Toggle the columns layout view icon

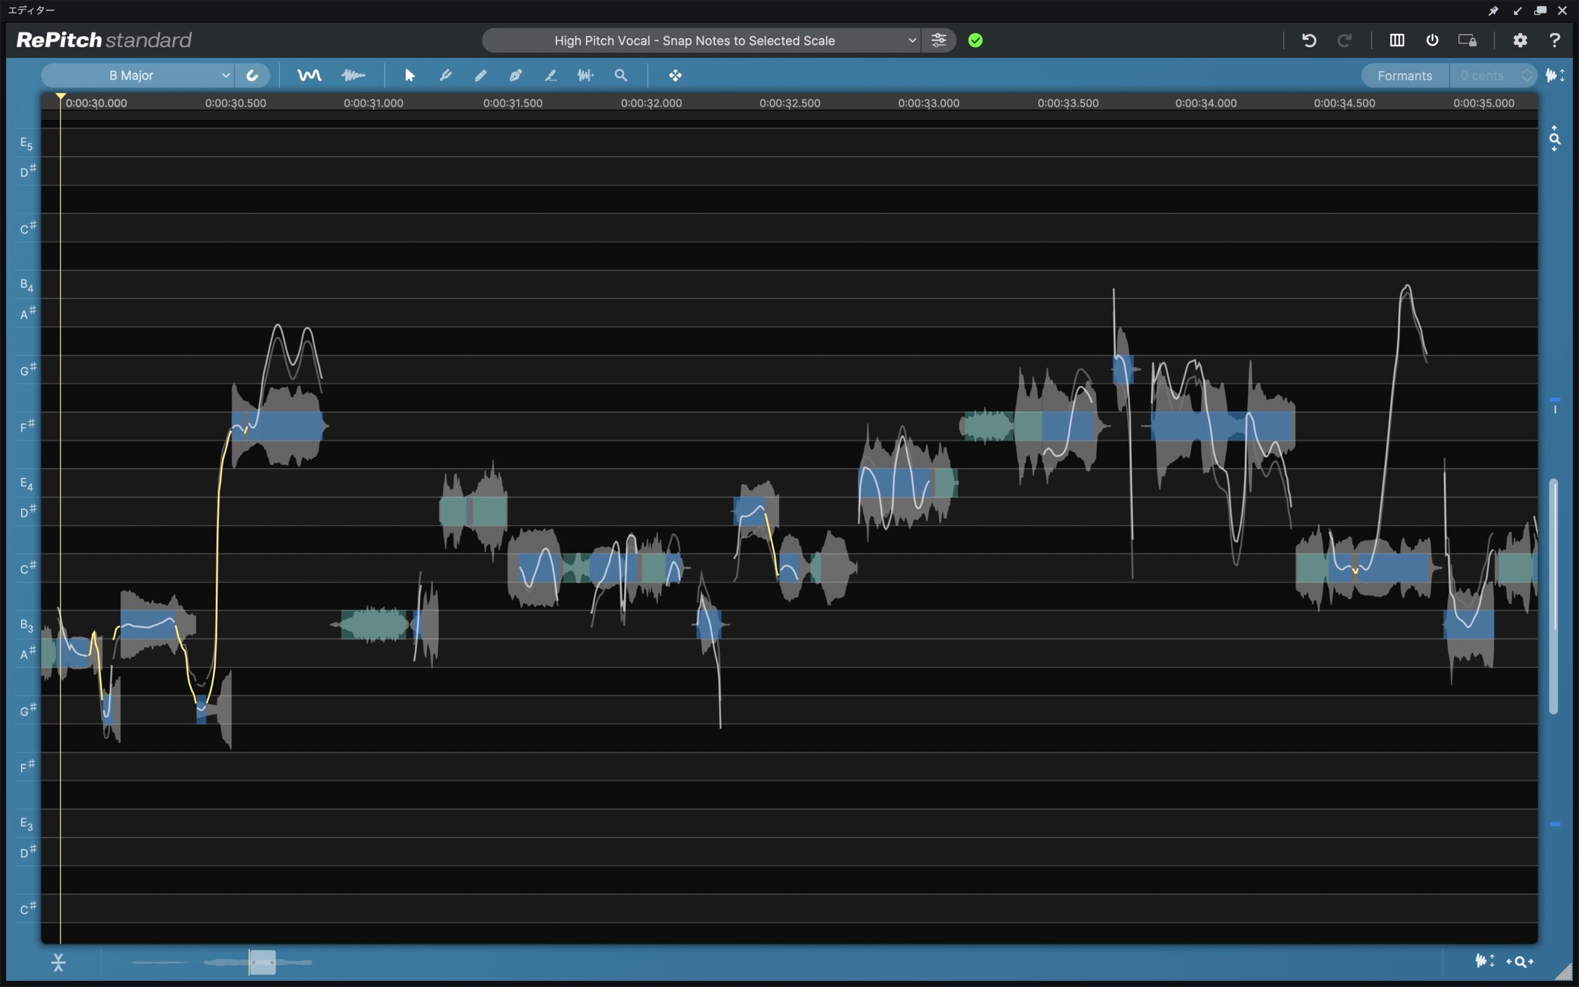(1397, 41)
